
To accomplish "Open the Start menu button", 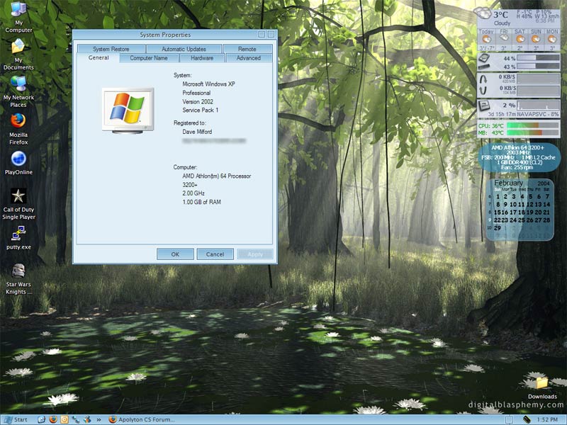I will point(16,419).
